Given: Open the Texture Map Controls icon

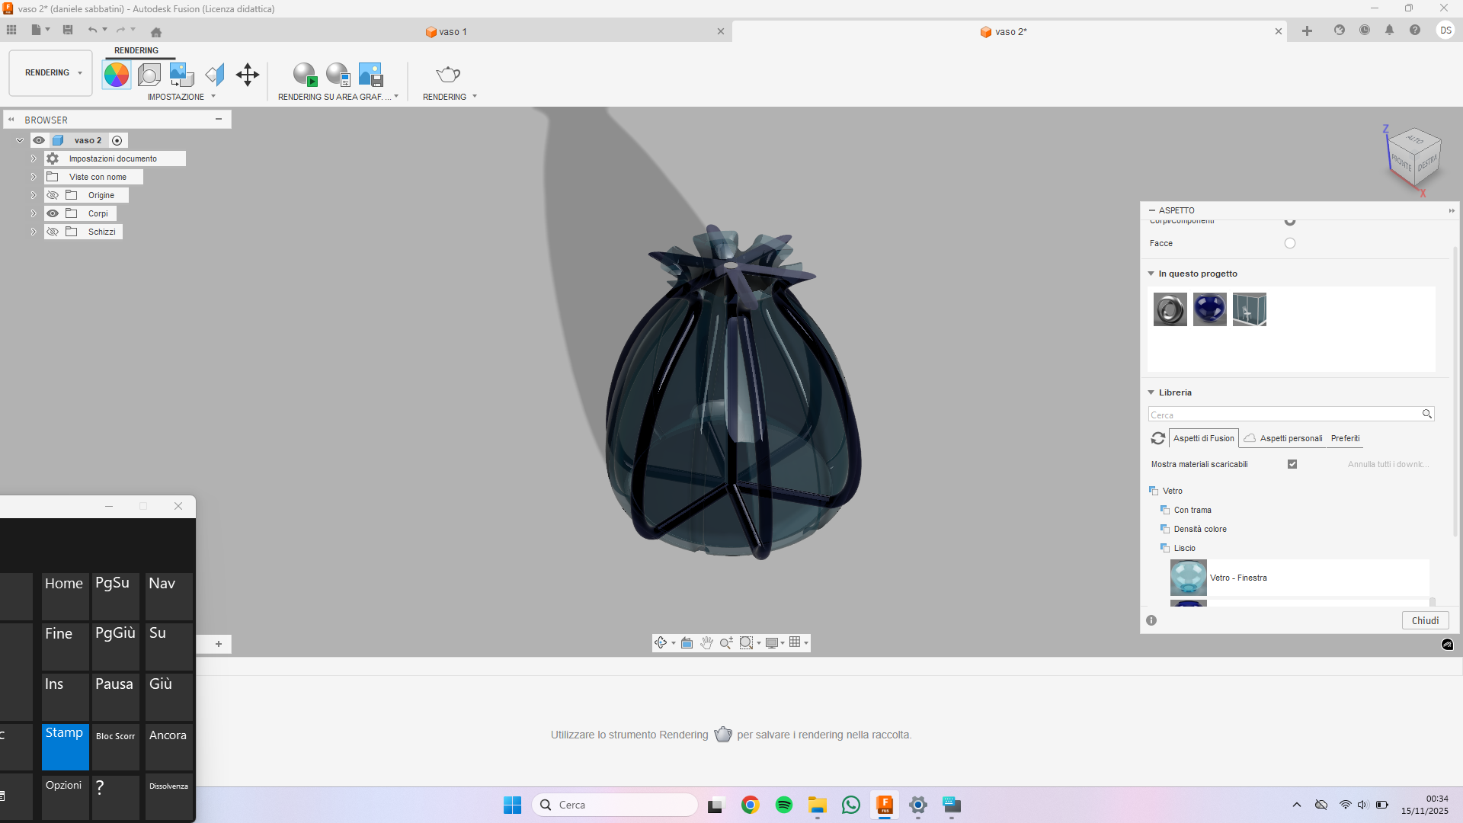Looking at the screenshot, I should [181, 74].
